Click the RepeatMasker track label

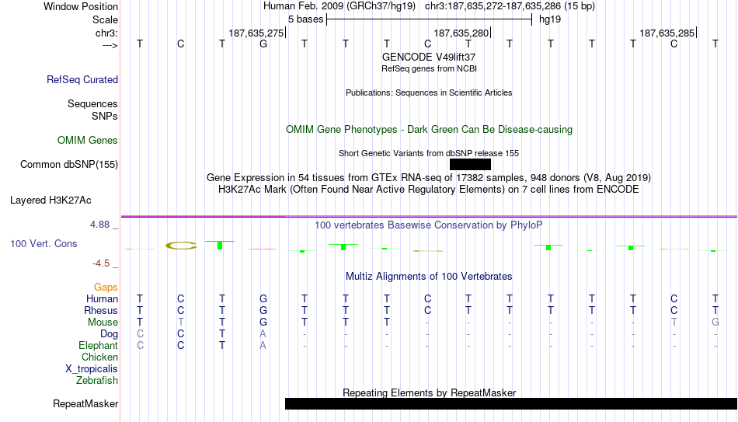(x=85, y=403)
